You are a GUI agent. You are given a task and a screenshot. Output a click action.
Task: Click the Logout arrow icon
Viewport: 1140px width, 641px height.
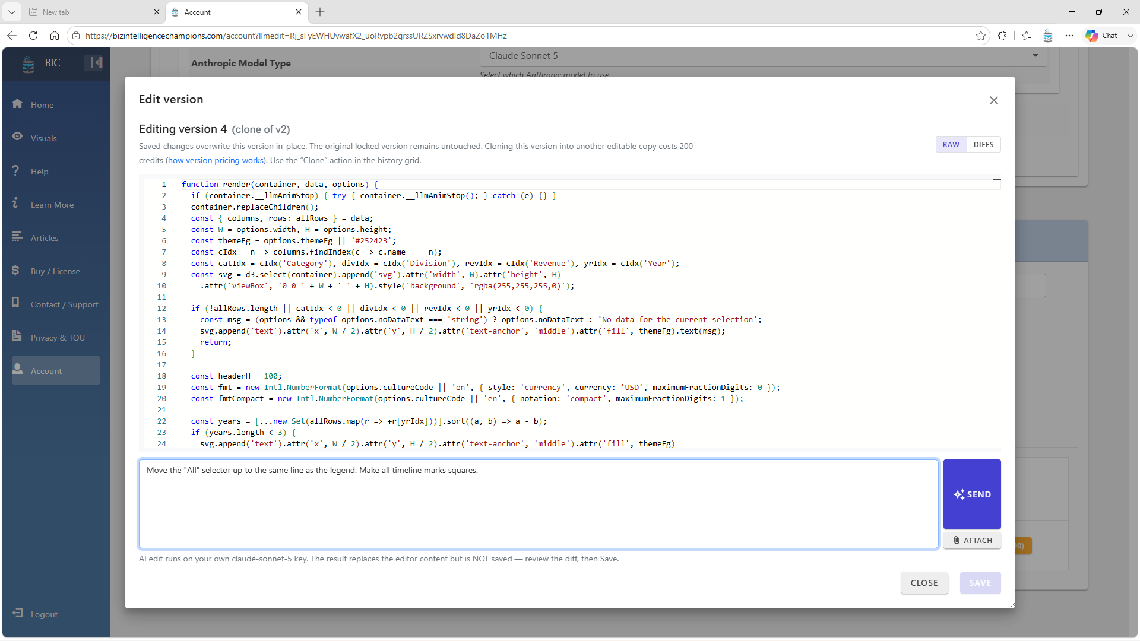[18, 613]
